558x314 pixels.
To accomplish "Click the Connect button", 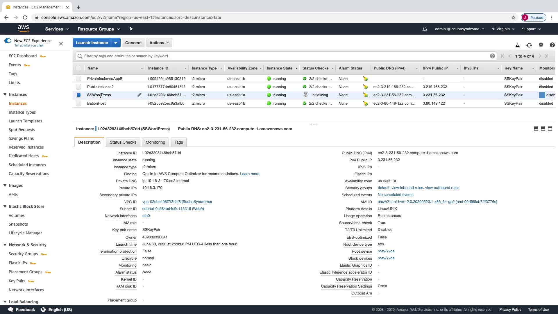I will pos(133,43).
